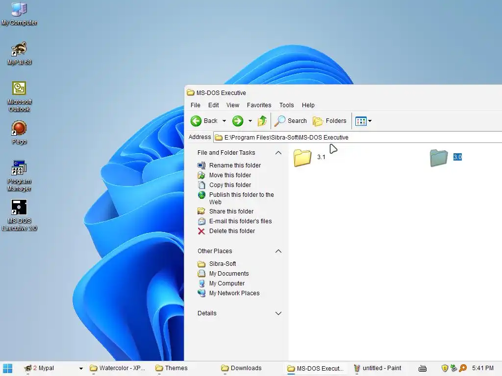Click Share this folder link
This screenshot has width=502, height=376.
[x=231, y=211]
